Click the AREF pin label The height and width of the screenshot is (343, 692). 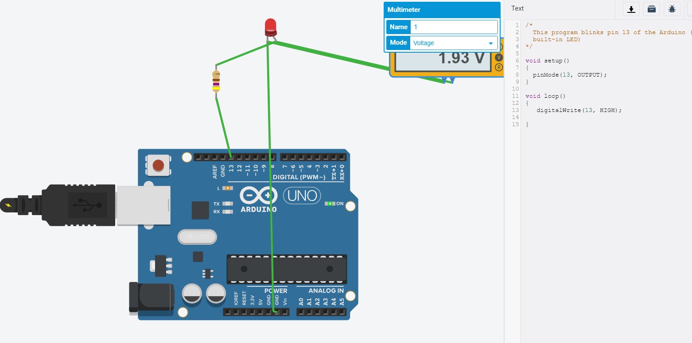pyautogui.click(x=215, y=172)
